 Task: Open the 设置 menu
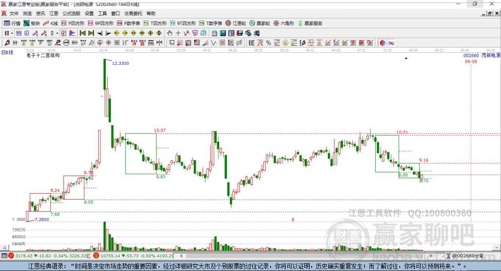[89, 13]
